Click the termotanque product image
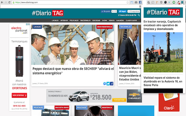This screenshot has height=116, width=186. (x=19, y=61)
